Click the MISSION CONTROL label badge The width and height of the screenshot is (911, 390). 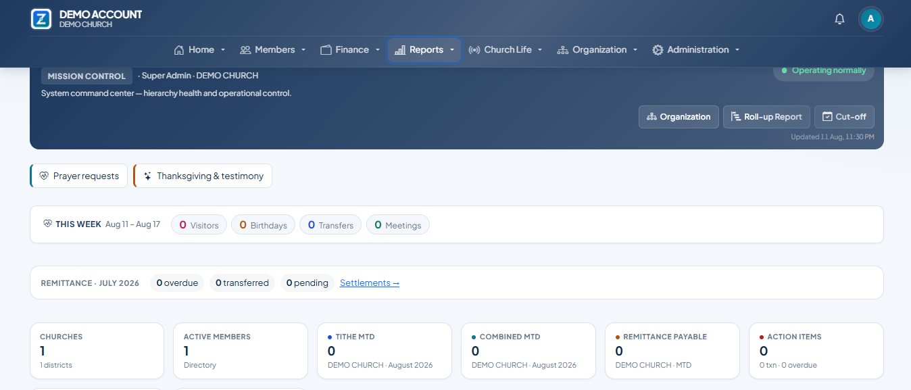pyautogui.click(x=87, y=76)
